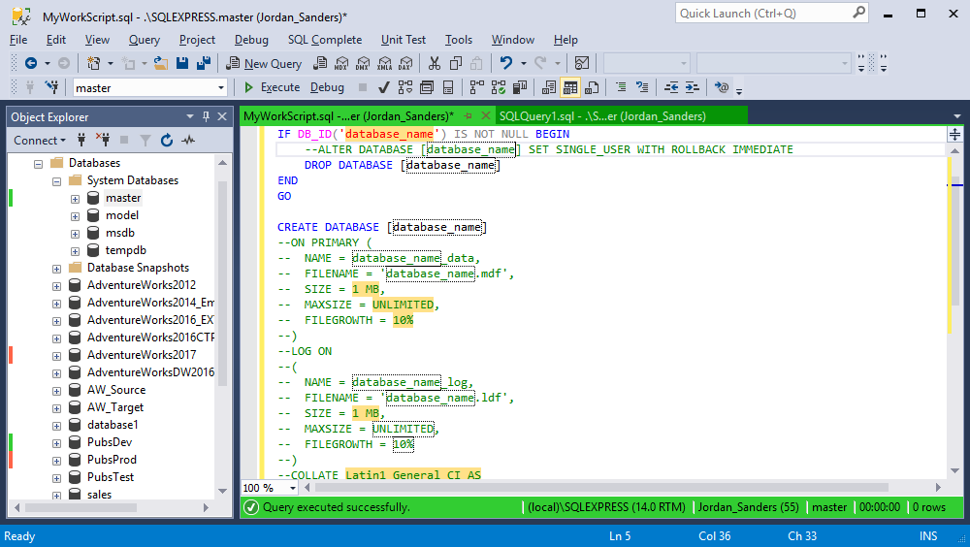
Task: Open the Unit Test menu
Action: point(404,40)
